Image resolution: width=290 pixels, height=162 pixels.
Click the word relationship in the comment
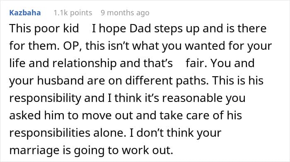pyautogui.click(x=85, y=63)
